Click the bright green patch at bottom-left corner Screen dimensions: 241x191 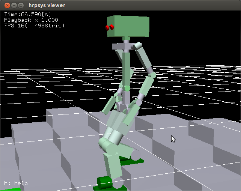(9, 189)
